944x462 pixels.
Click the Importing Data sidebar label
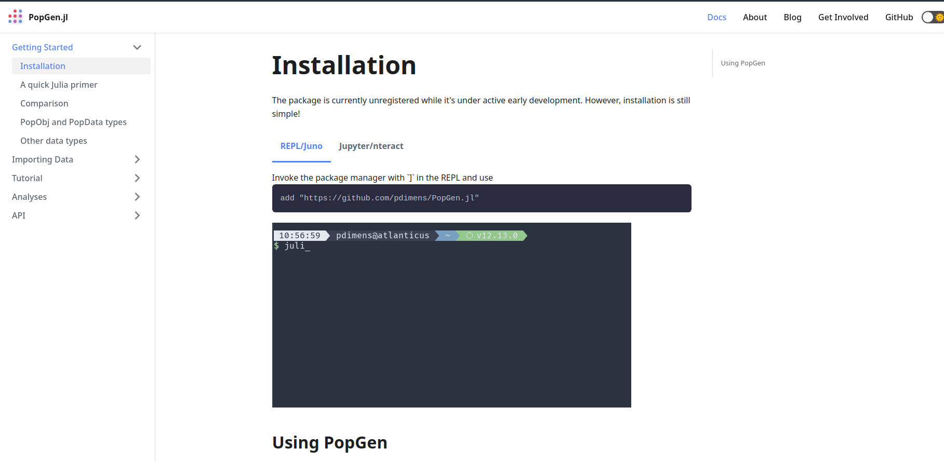43,159
